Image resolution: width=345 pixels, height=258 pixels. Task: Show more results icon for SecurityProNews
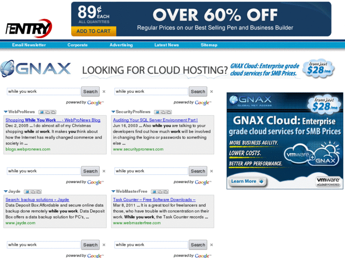click(163, 112)
